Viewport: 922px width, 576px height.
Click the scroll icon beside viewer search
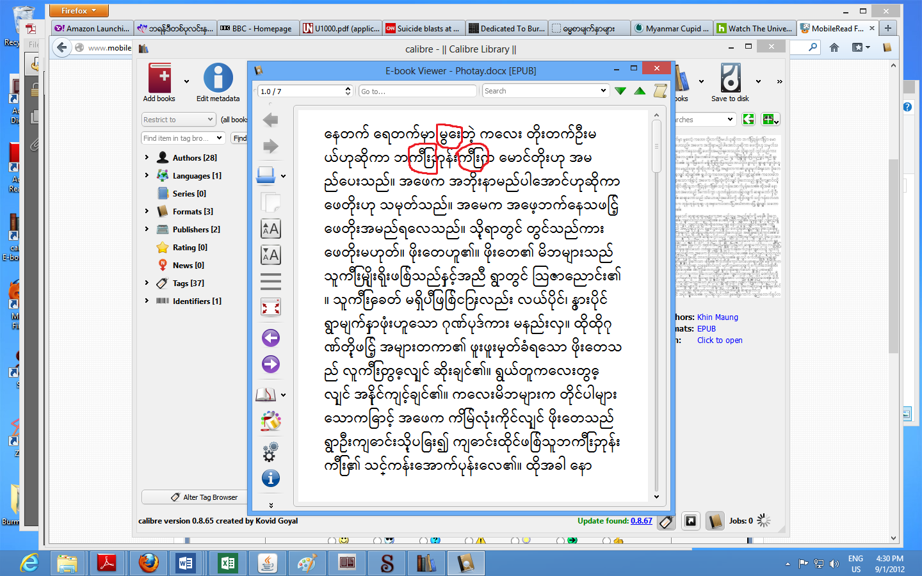tap(660, 91)
